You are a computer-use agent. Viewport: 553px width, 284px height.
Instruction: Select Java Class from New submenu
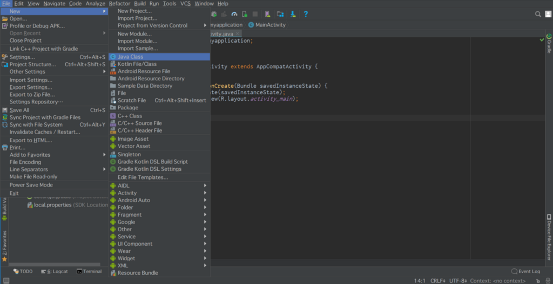pyautogui.click(x=159, y=57)
